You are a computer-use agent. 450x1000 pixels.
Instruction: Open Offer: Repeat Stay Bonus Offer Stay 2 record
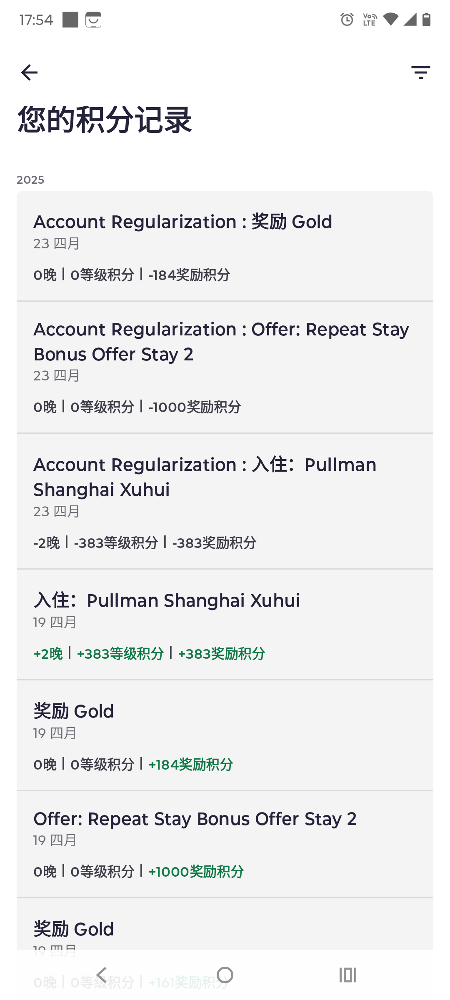(225, 845)
